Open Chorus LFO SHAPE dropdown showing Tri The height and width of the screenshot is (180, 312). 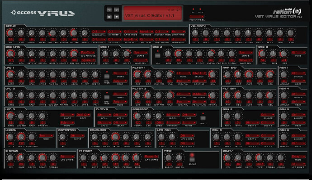coord(67,157)
